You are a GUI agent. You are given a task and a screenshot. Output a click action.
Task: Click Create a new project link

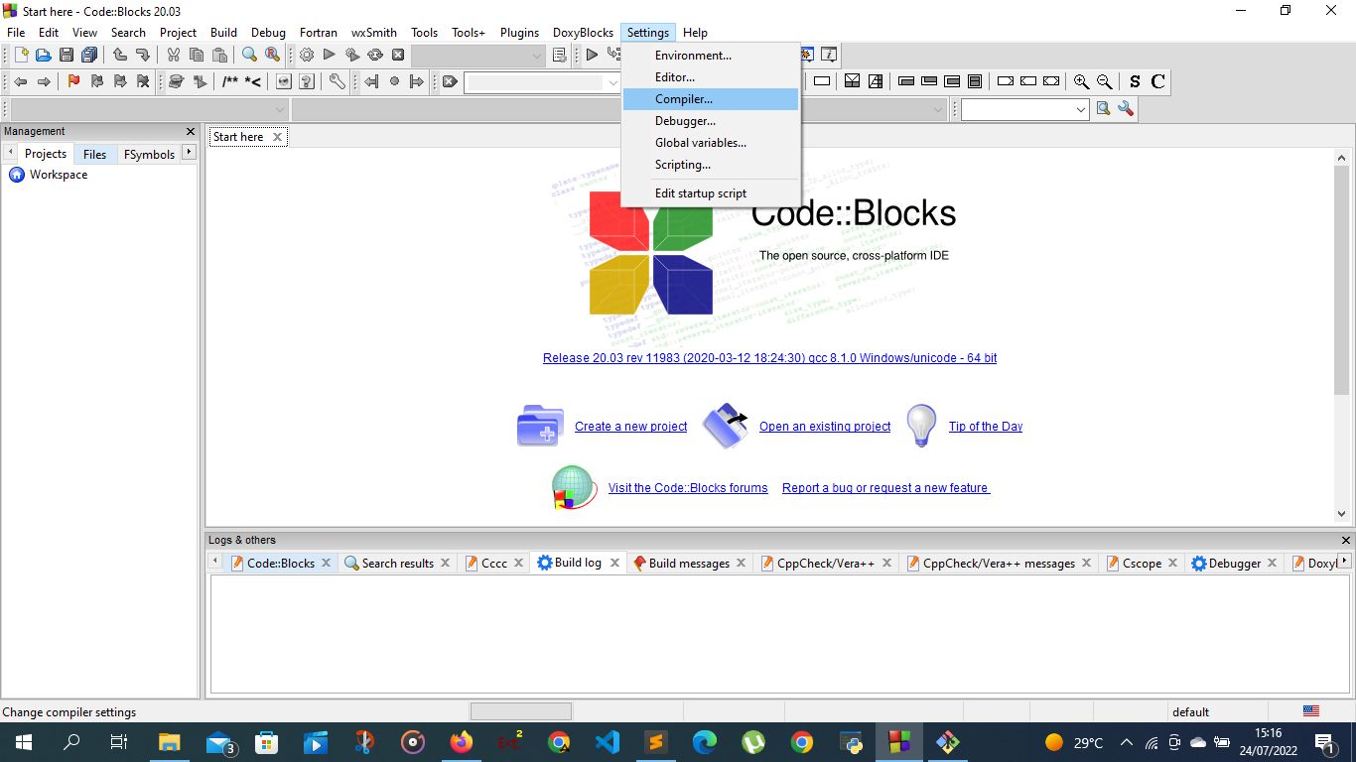coord(630,427)
